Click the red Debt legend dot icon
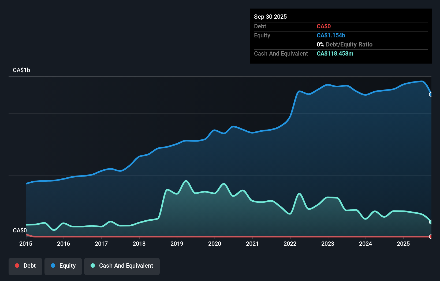This screenshot has width=440, height=281. [17, 266]
